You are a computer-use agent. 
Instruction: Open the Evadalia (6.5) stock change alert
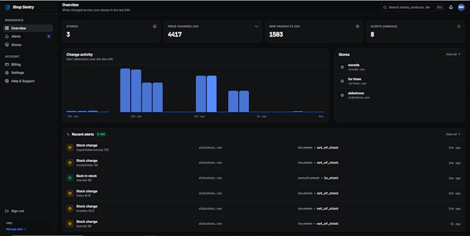tap(263, 208)
